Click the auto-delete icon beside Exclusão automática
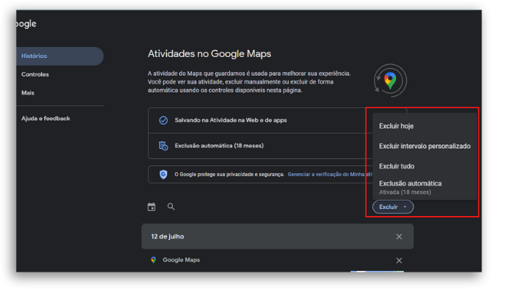This screenshot has height=289, width=506. tap(163, 146)
